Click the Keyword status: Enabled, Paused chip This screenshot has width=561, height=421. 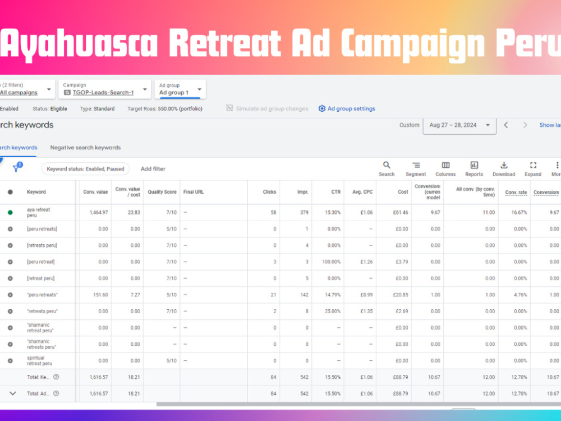tap(85, 169)
